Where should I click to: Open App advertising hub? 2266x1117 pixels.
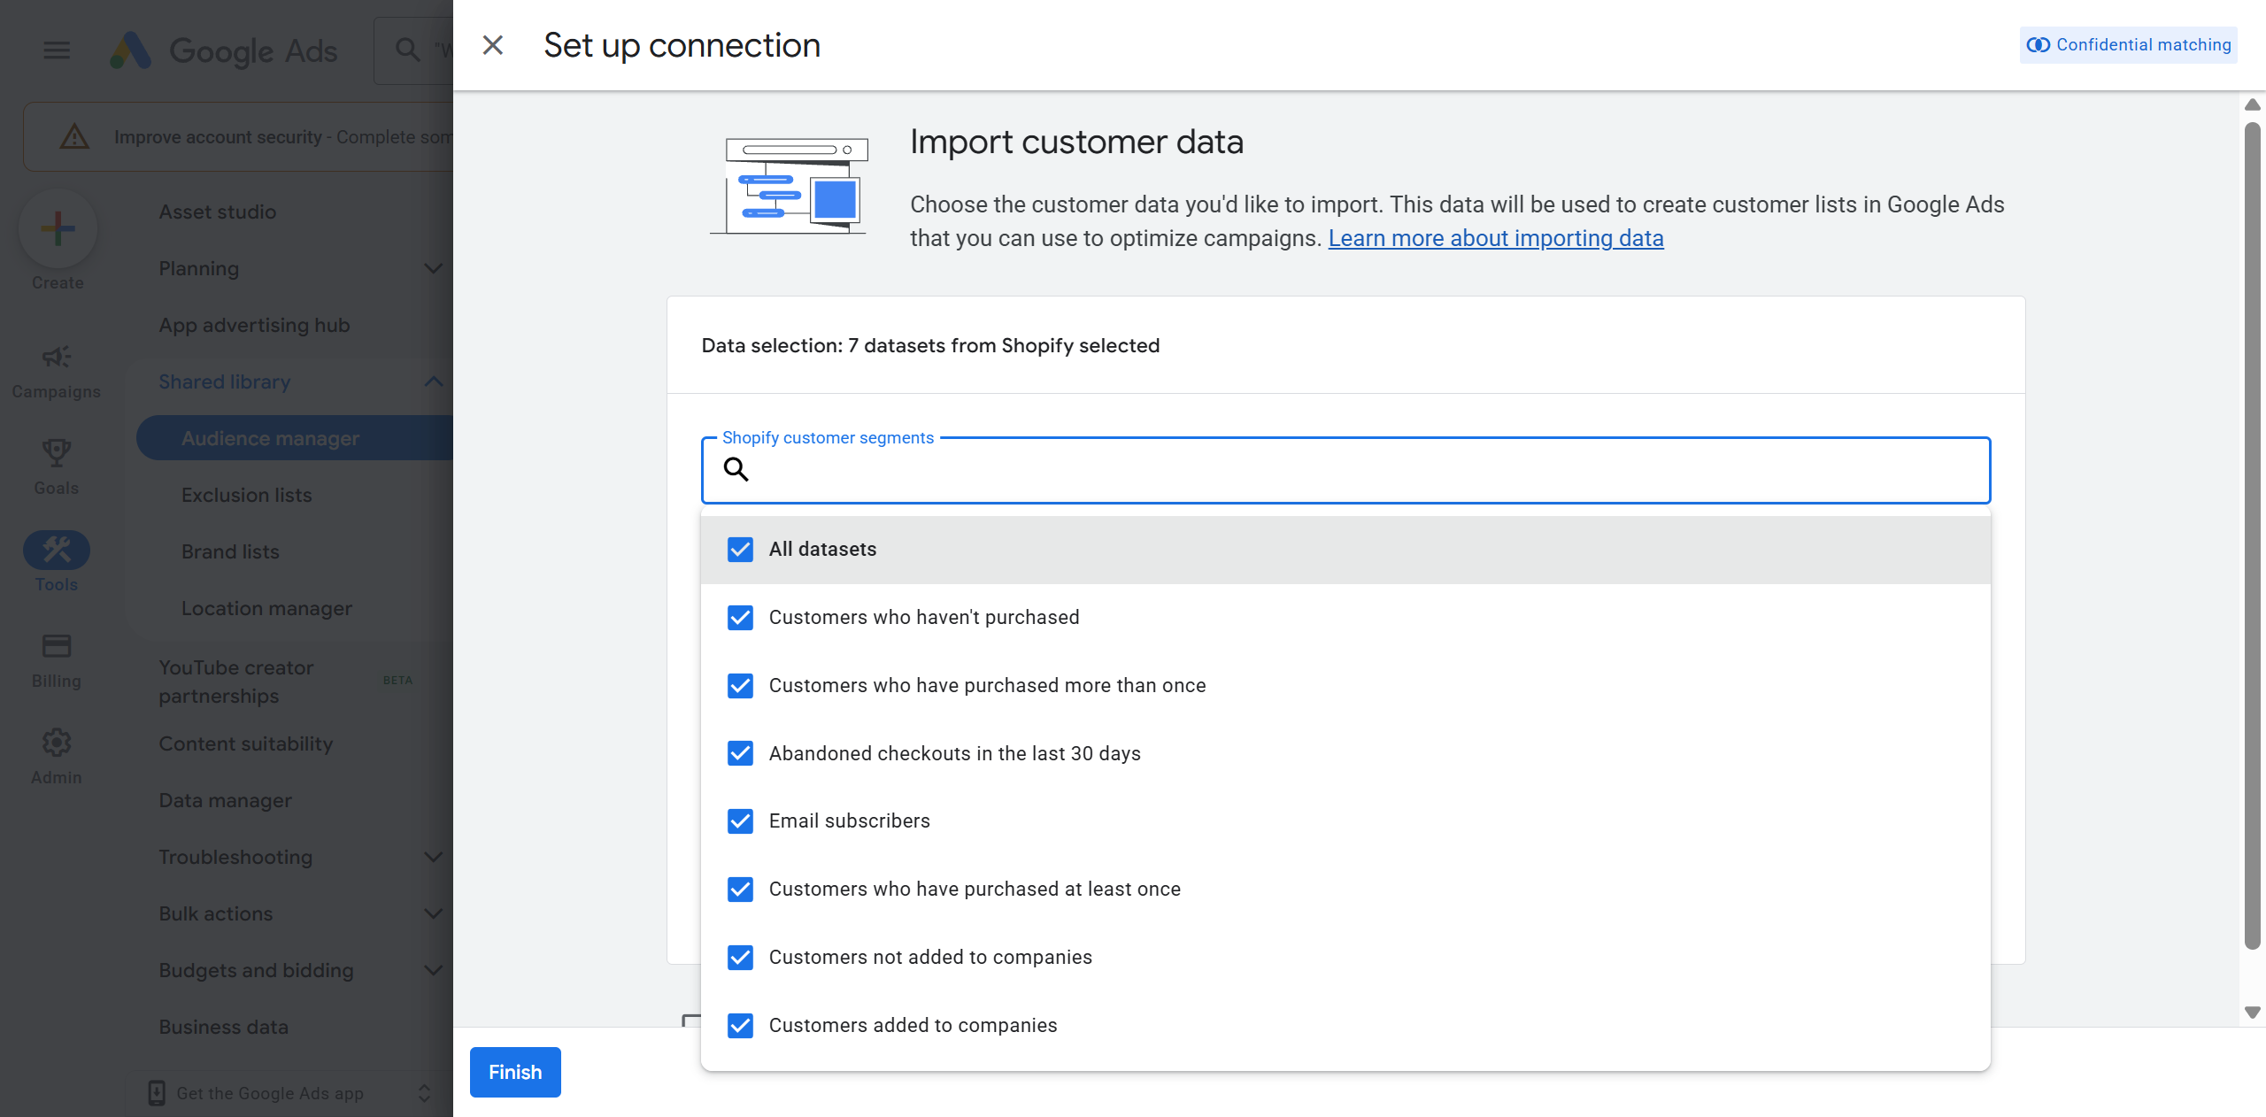(254, 325)
